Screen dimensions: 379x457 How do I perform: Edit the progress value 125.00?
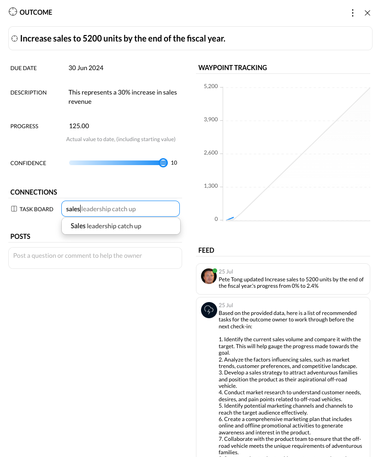pyautogui.click(x=79, y=126)
